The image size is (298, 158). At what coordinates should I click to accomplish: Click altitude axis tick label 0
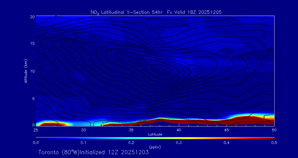[x=33, y=125]
